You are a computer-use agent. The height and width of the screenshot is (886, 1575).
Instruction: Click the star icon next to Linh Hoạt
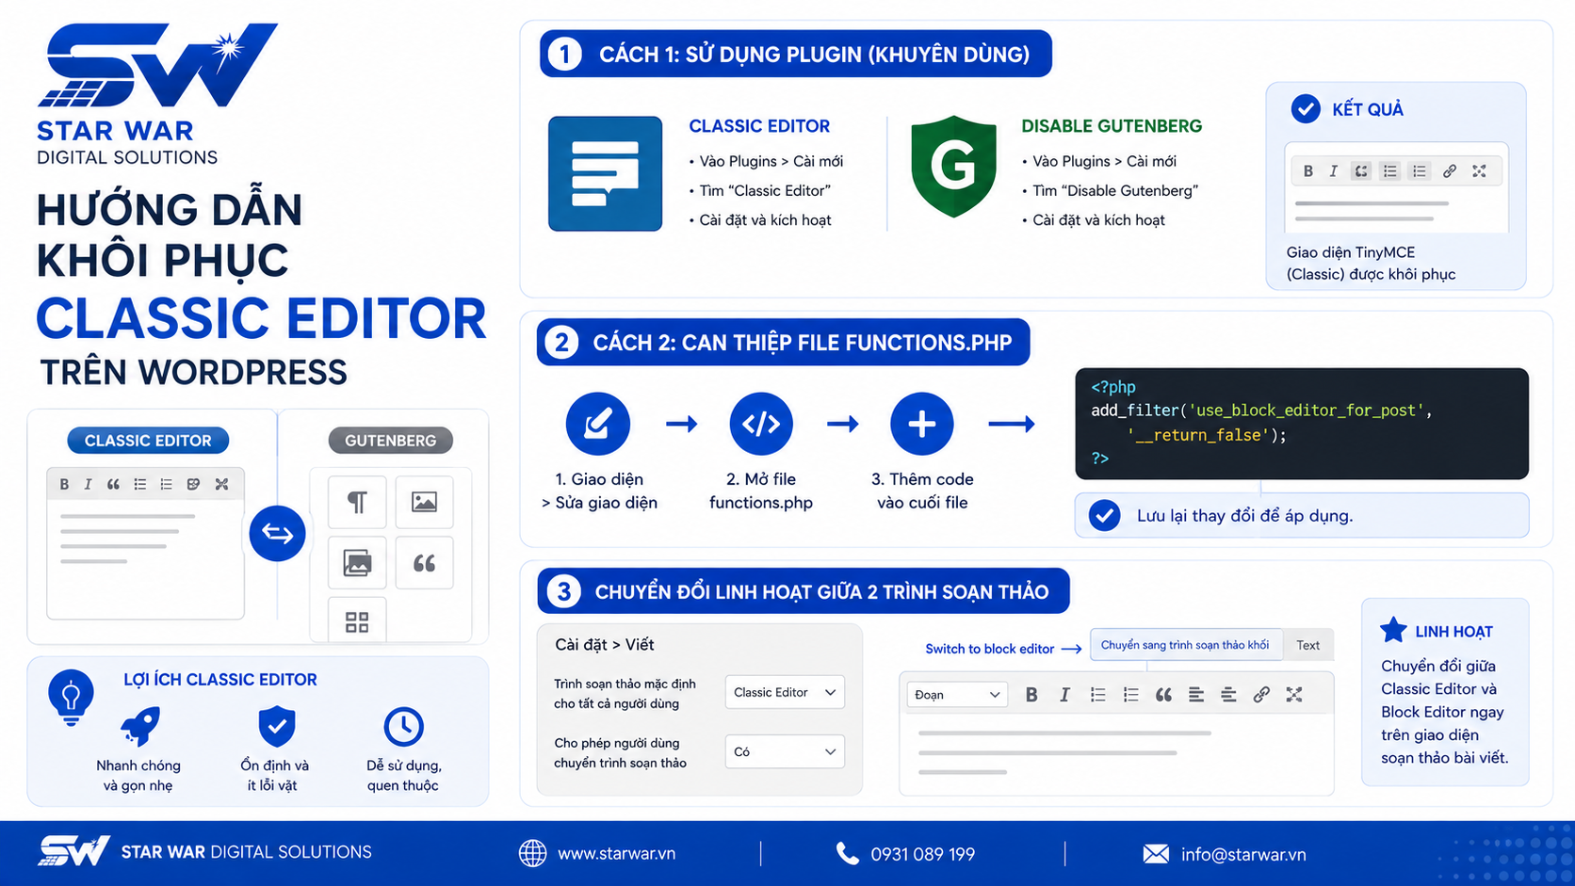1393,630
